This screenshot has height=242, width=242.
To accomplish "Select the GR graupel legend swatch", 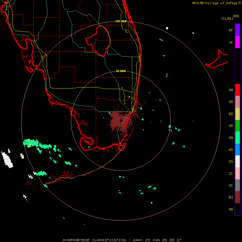I will pyautogui.click(x=237, y=102).
